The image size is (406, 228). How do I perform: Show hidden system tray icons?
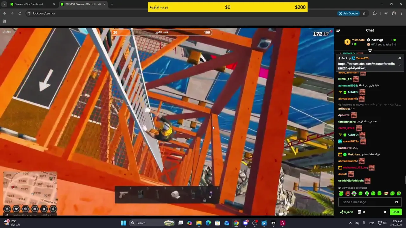pos(350,223)
